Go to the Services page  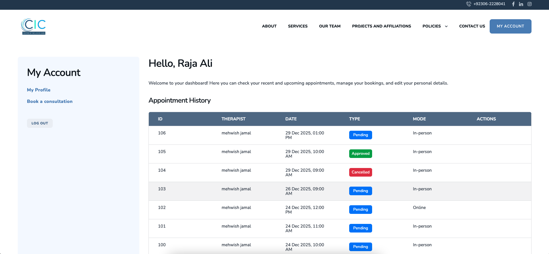pos(298,26)
